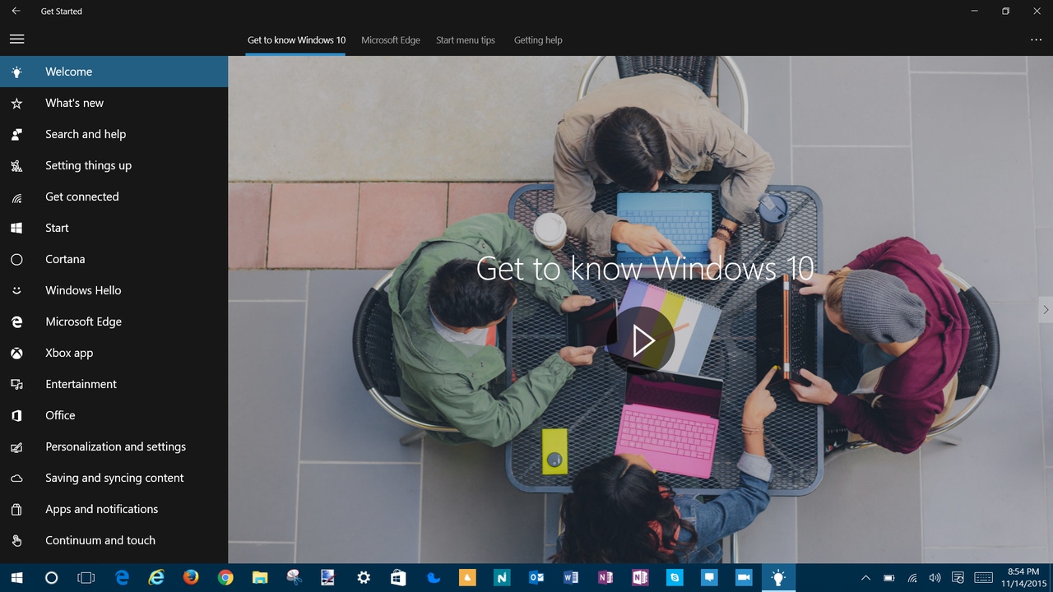
Task: Switch to the Getting help tab
Action: pyautogui.click(x=538, y=40)
